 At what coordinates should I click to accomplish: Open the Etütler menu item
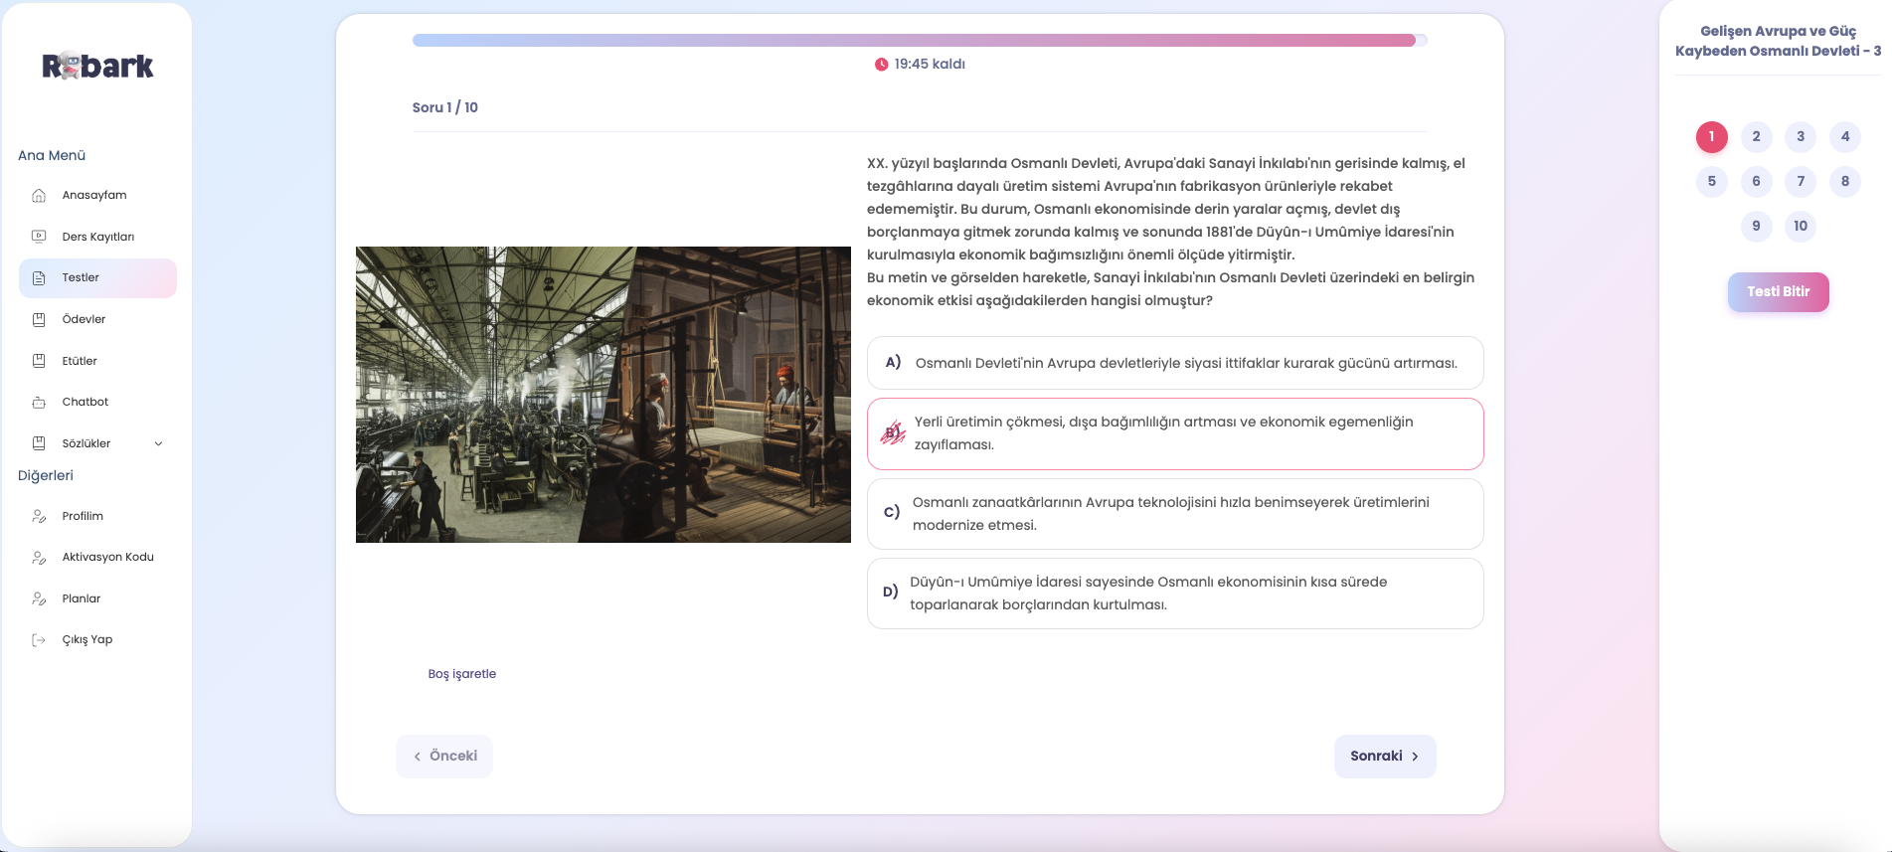tap(97, 361)
